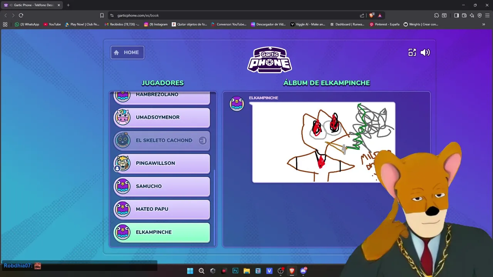This screenshot has width=493, height=277.
Task: Expand the hidden bookmarks chevron
Action: [484, 24]
